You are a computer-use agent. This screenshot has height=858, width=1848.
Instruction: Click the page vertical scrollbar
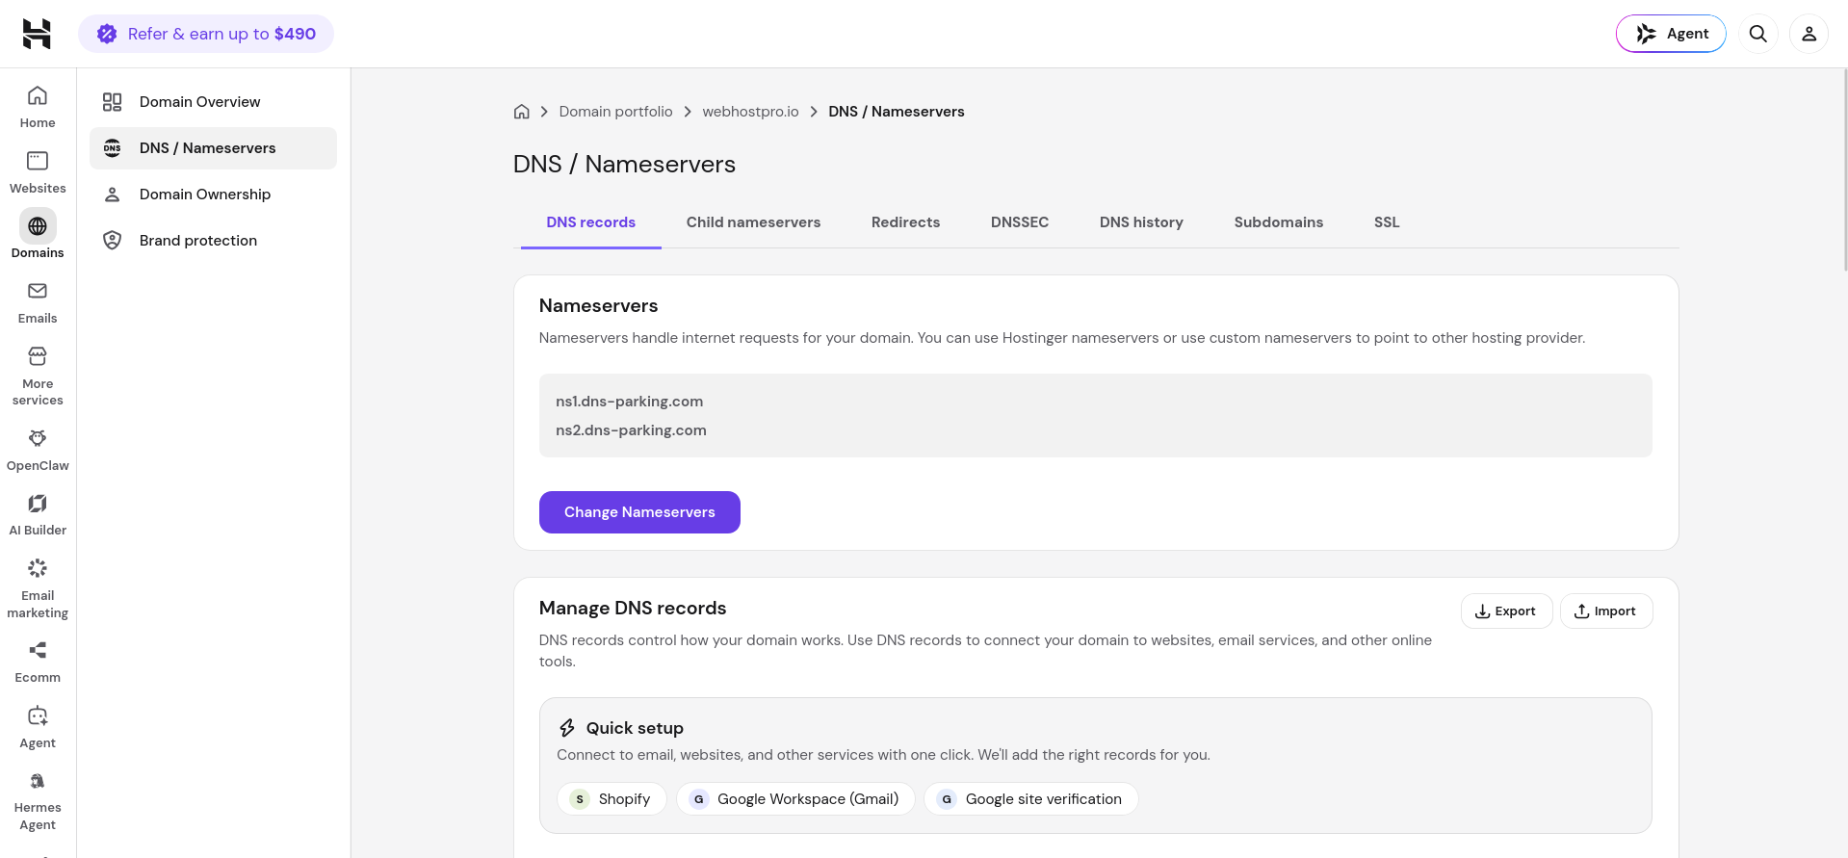point(1844,169)
